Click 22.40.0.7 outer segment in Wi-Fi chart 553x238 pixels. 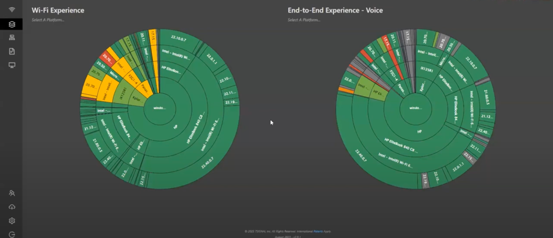[207, 163]
